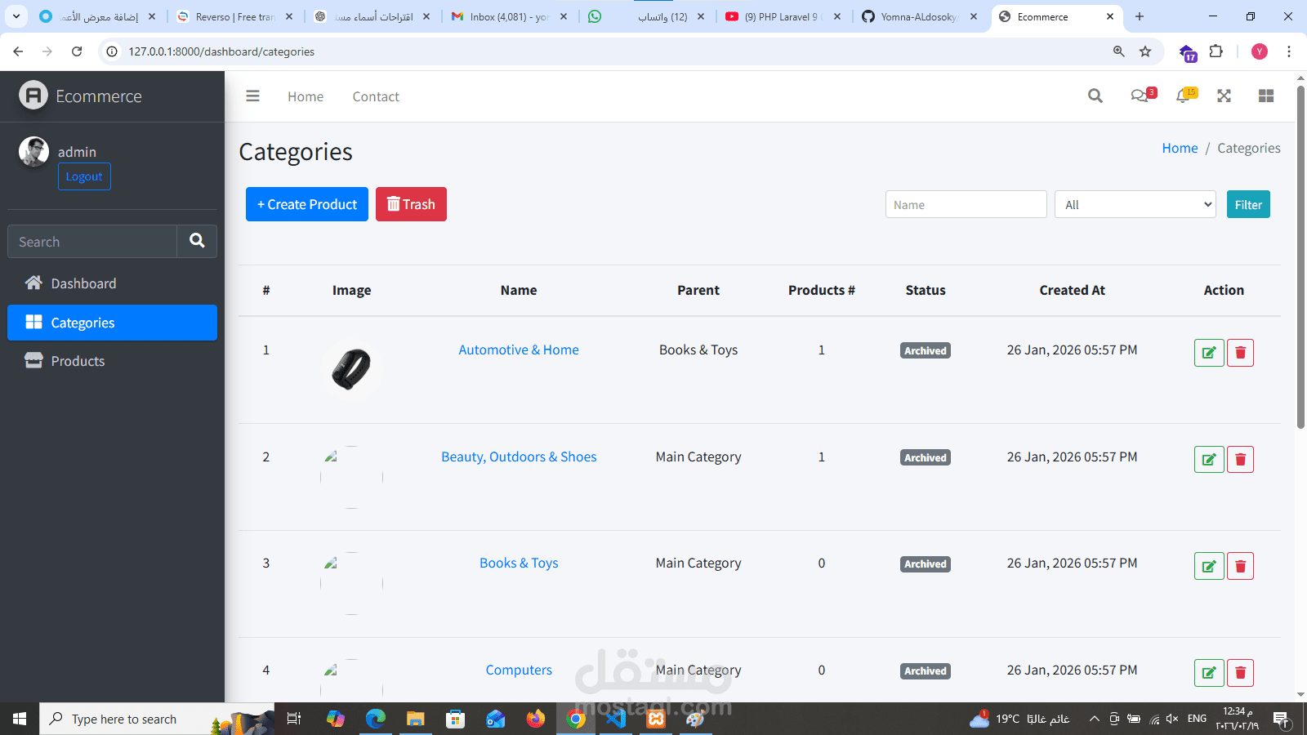Select Home from the top navigation
This screenshot has height=735, width=1307.
pyautogui.click(x=305, y=96)
